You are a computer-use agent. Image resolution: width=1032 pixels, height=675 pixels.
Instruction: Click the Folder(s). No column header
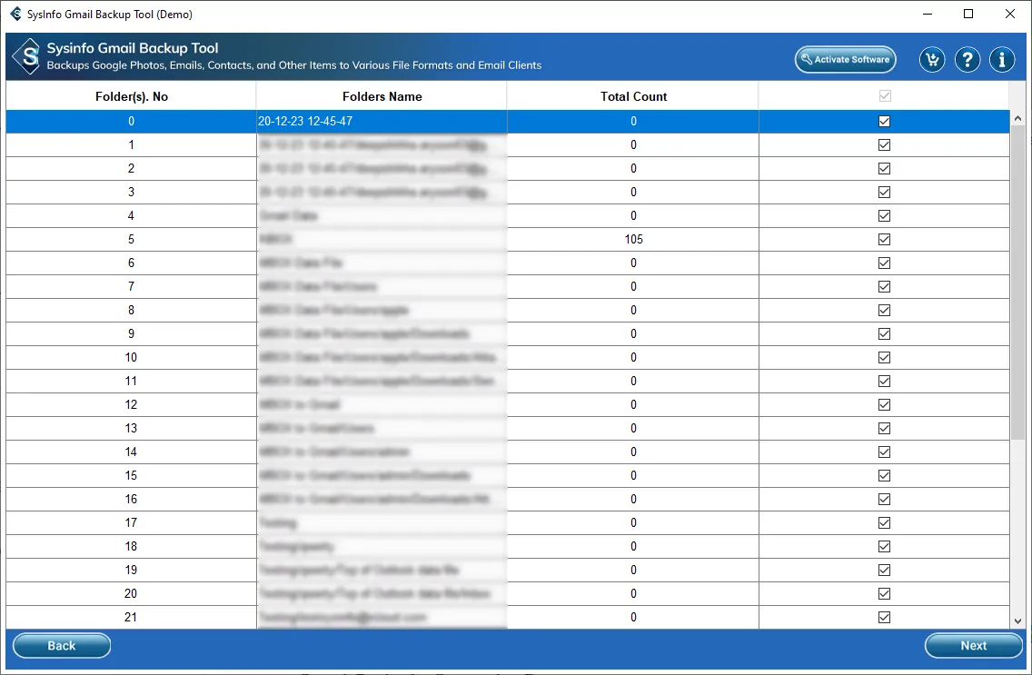tap(132, 96)
